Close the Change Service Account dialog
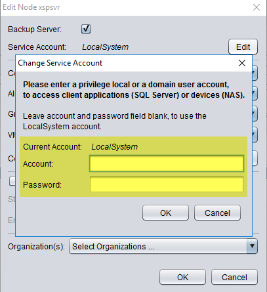The width and height of the screenshot is (267, 292). pos(242,63)
